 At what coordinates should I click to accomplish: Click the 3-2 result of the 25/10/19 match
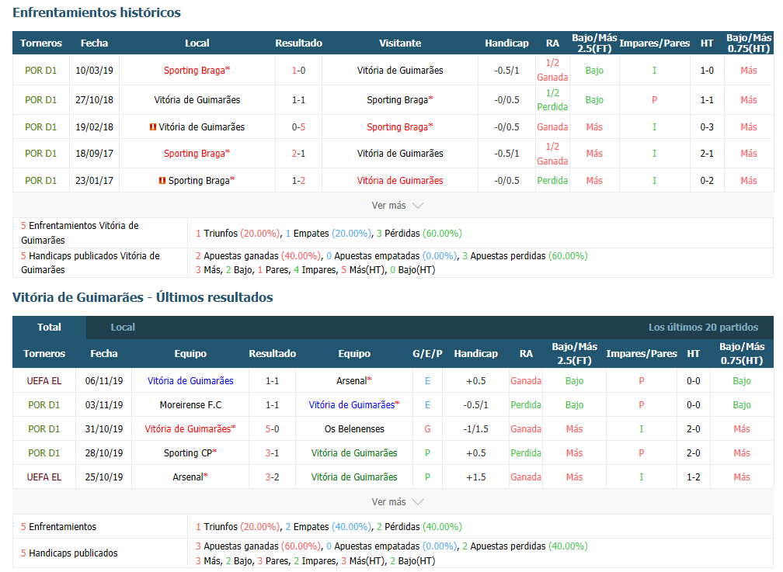coord(272,477)
